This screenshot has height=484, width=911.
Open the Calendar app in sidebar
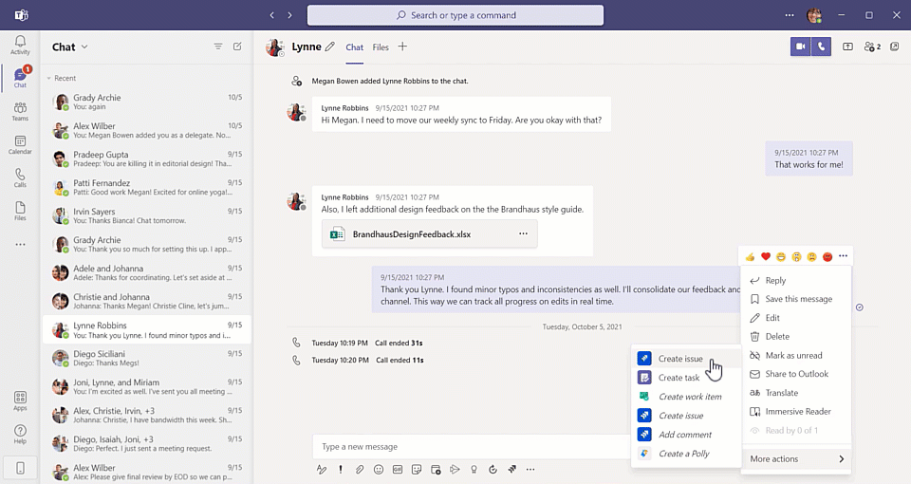20,145
